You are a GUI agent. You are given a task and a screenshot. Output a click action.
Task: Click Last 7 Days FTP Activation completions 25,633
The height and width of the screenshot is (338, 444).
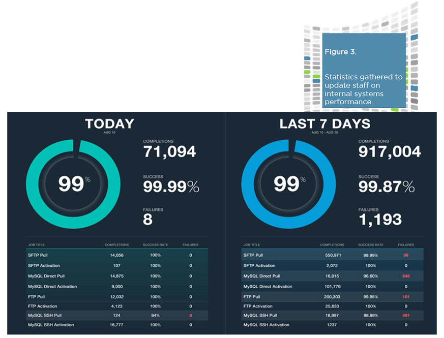pyautogui.click(x=332, y=306)
